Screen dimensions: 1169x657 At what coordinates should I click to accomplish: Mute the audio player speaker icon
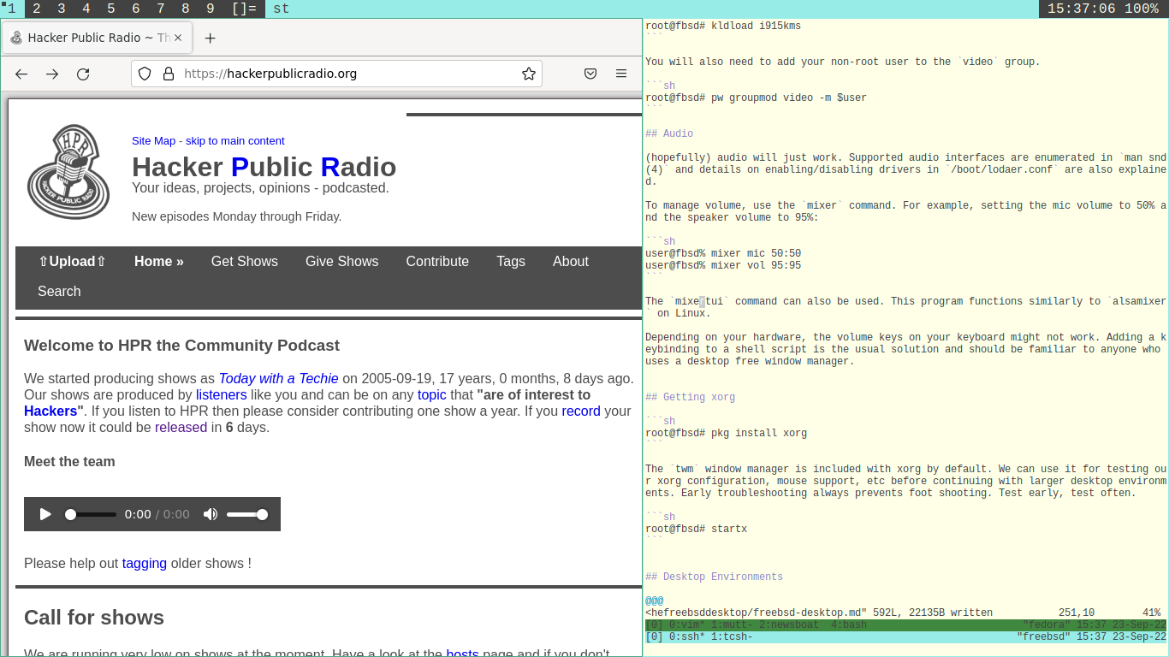point(210,514)
